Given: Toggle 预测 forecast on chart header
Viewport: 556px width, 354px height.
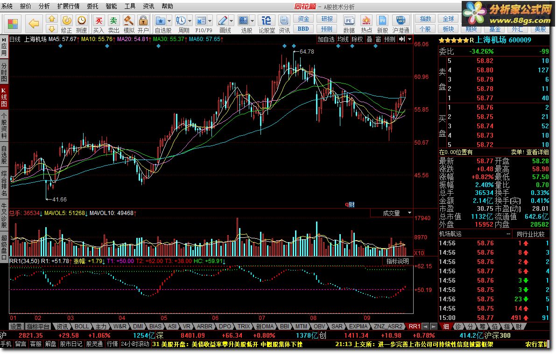Looking at the screenshot, I should [390, 39].
